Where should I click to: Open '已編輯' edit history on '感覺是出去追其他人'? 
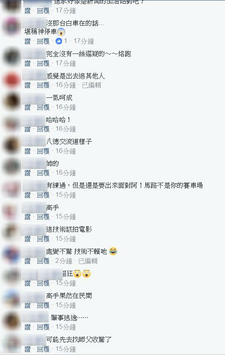[x=91, y=85]
